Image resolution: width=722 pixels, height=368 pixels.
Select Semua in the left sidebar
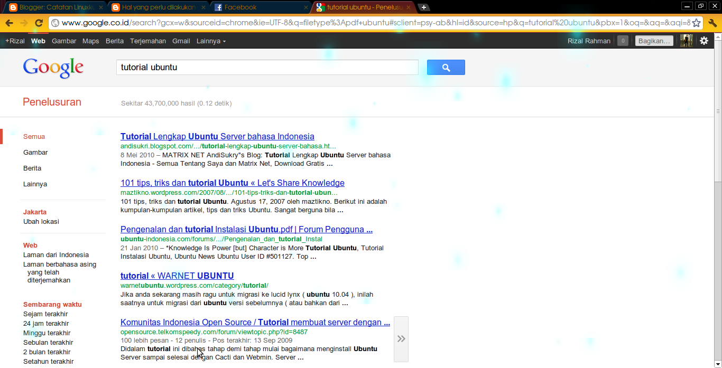34,136
